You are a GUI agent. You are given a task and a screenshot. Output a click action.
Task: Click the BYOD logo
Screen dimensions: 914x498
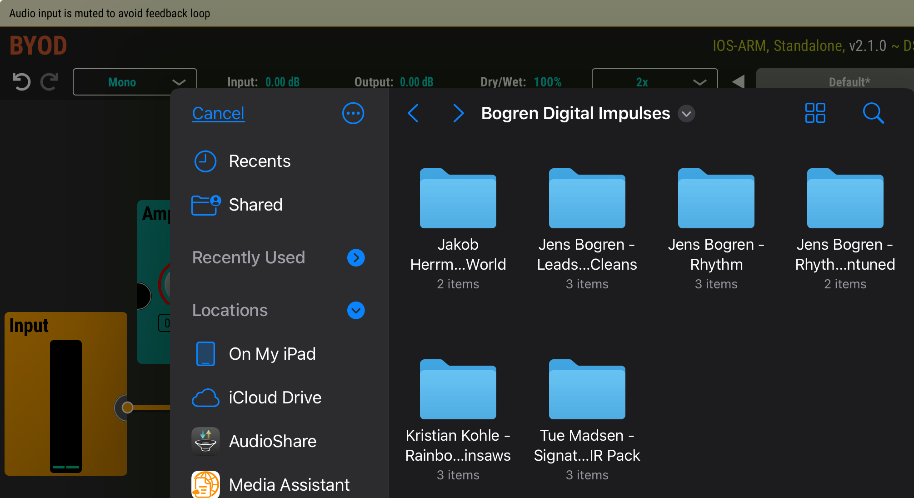[39, 45]
